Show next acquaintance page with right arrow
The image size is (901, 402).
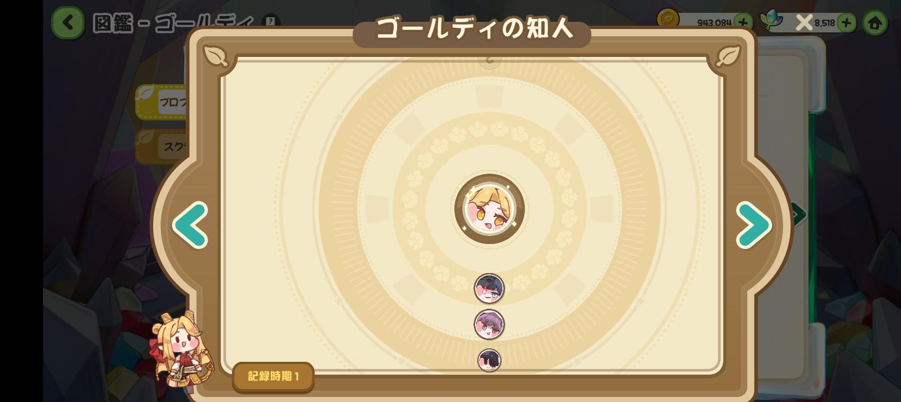click(x=753, y=225)
